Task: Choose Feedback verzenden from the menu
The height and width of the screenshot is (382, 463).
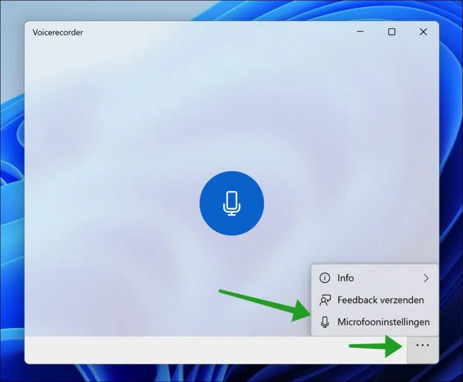Action: 375,300
